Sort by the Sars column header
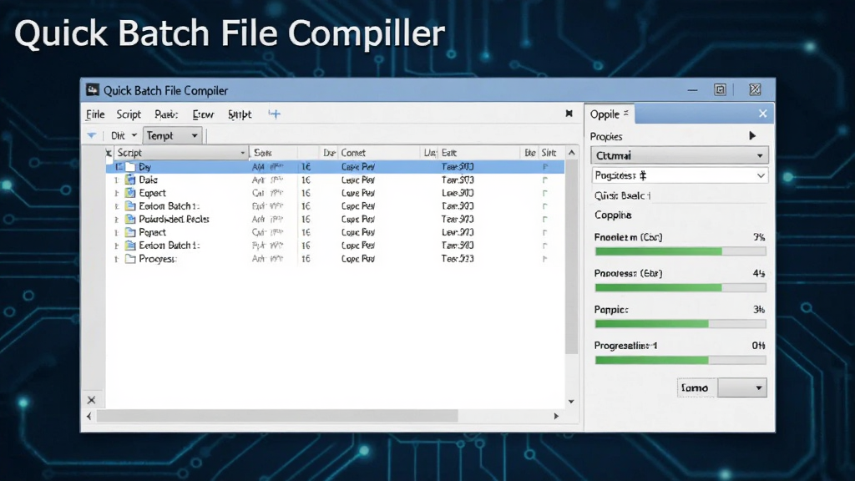 click(x=273, y=154)
